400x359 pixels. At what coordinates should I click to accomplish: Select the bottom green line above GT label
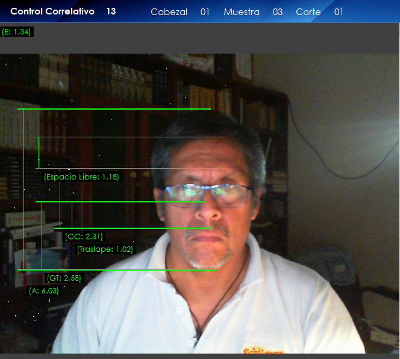[117, 270]
